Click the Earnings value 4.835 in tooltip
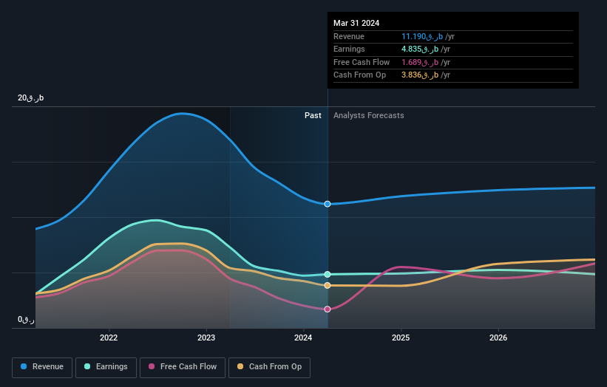Image resolution: width=607 pixels, height=387 pixels. (420, 49)
